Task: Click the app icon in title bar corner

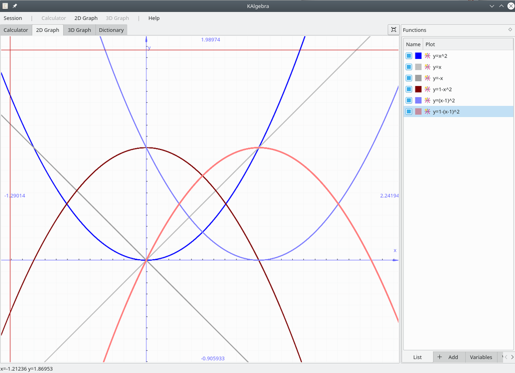Action: (5, 6)
